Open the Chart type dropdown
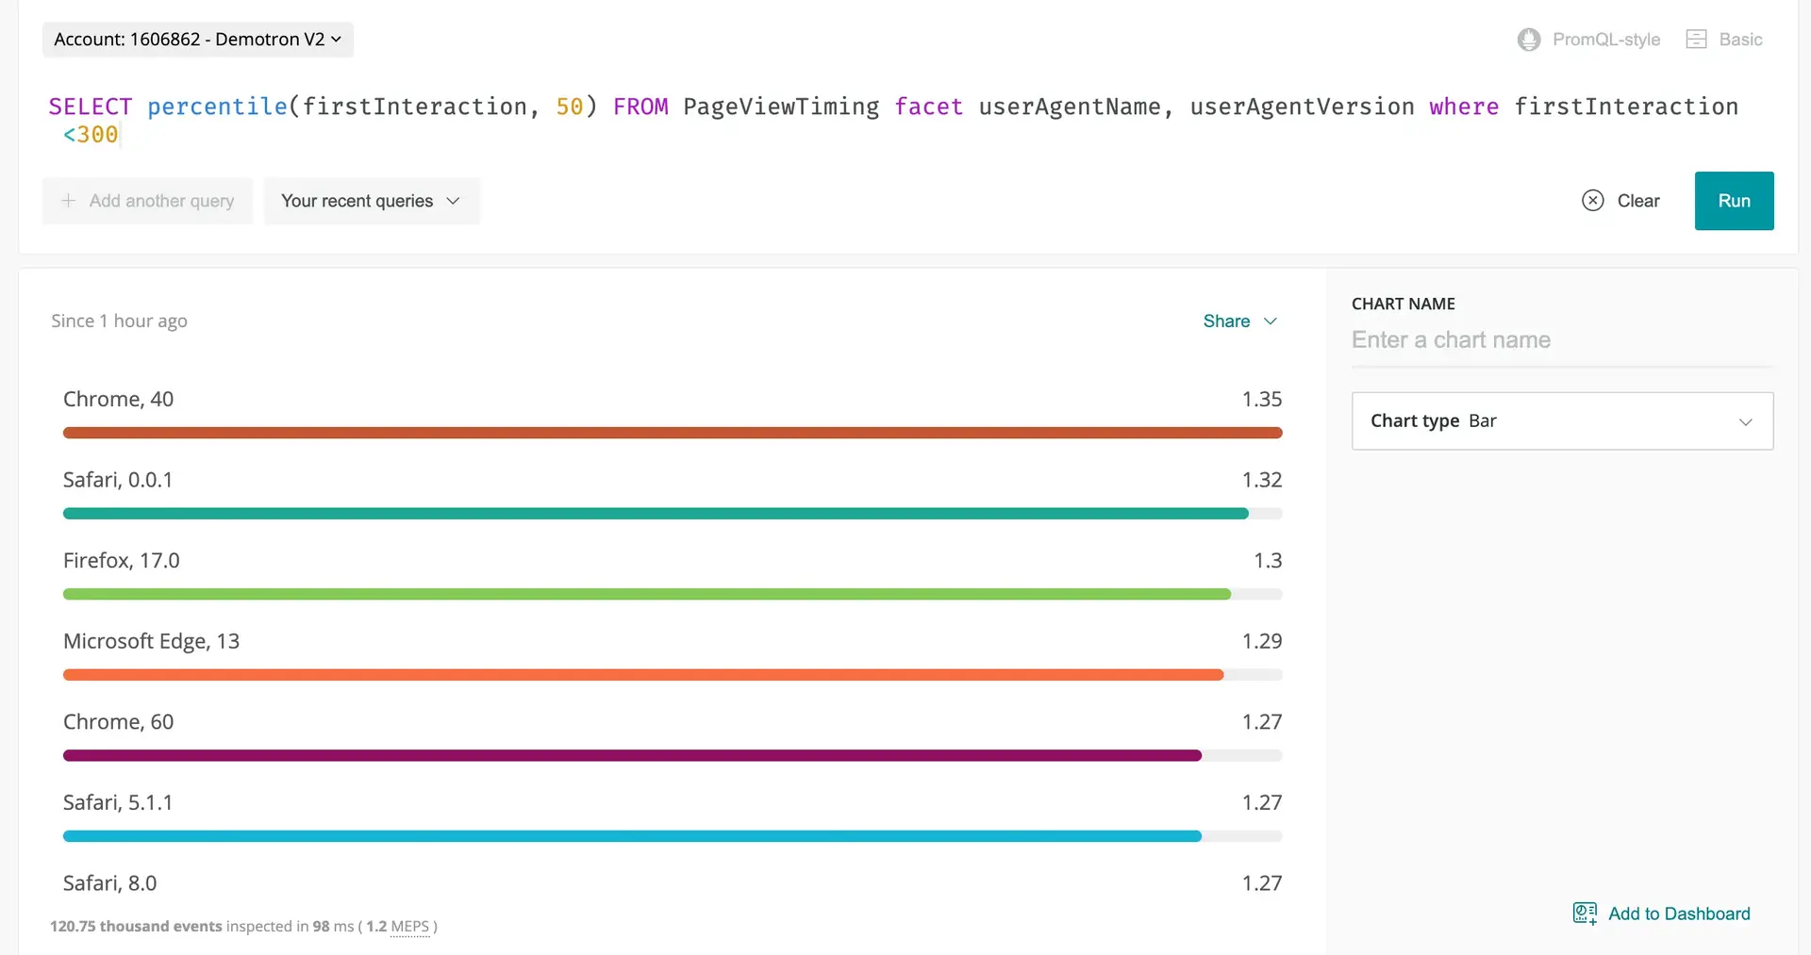The height and width of the screenshot is (955, 1811). 1561,421
